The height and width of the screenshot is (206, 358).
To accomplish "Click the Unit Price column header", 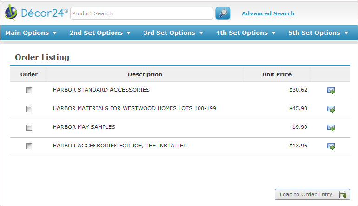I will click(277, 74).
